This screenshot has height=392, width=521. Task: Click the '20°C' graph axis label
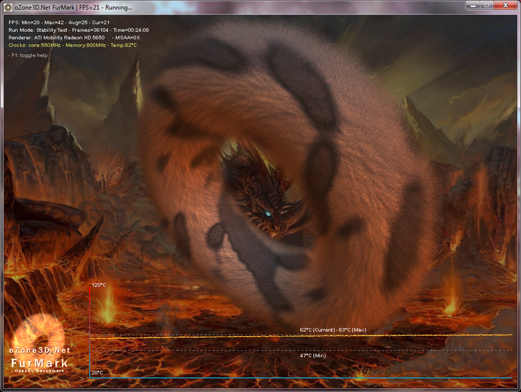(x=97, y=373)
